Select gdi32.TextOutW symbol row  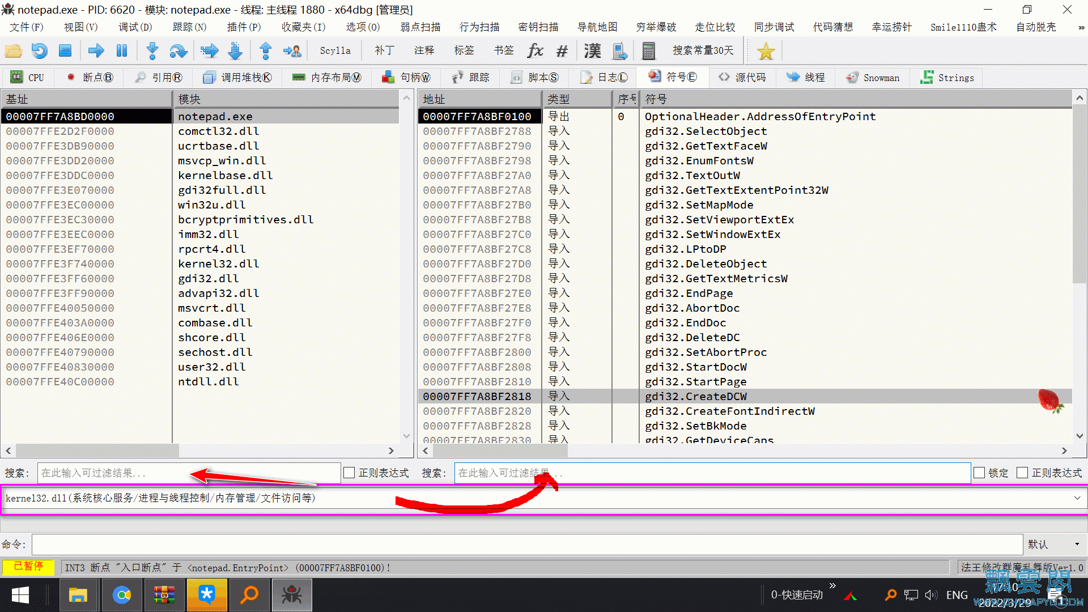(692, 175)
